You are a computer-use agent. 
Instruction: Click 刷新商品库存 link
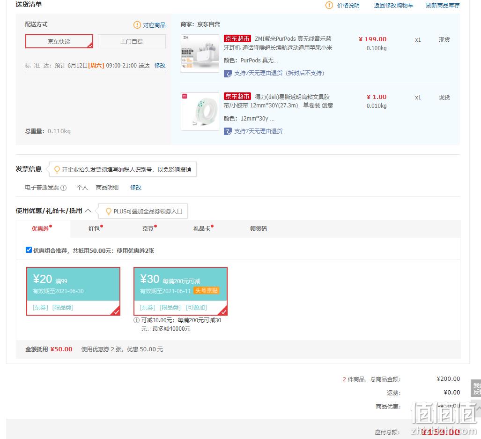443,6
